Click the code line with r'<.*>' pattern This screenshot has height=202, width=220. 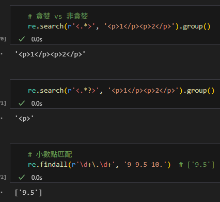tap(119, 26)
